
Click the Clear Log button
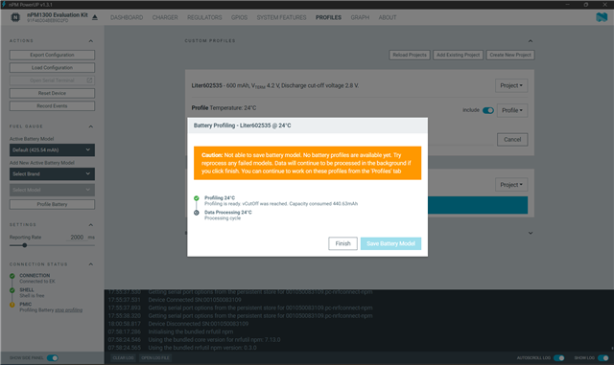pyautogui.click(x=123, y=358)
